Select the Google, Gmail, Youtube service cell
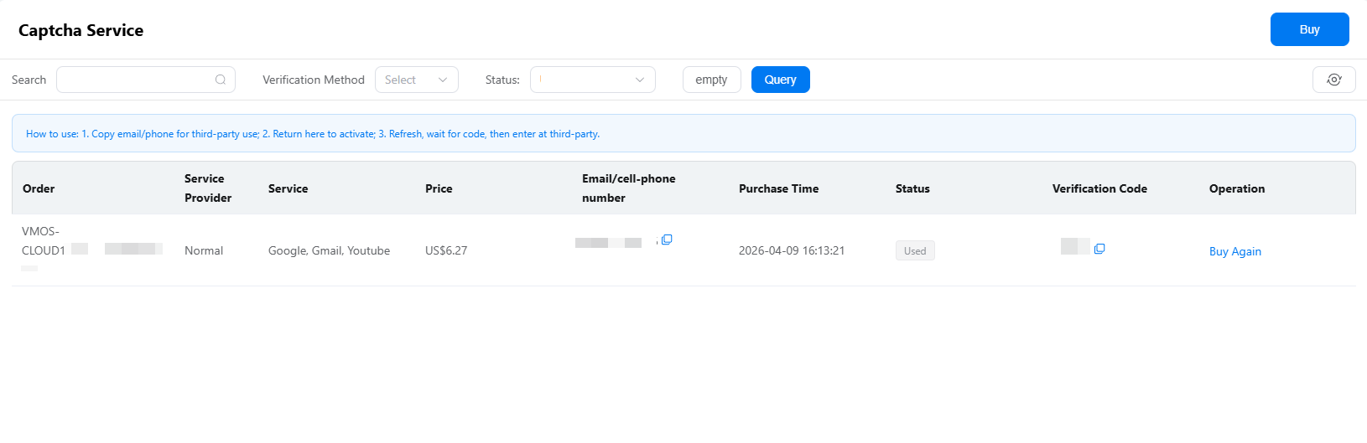This screenshot has height=443, width=1367. pos(329,250)
